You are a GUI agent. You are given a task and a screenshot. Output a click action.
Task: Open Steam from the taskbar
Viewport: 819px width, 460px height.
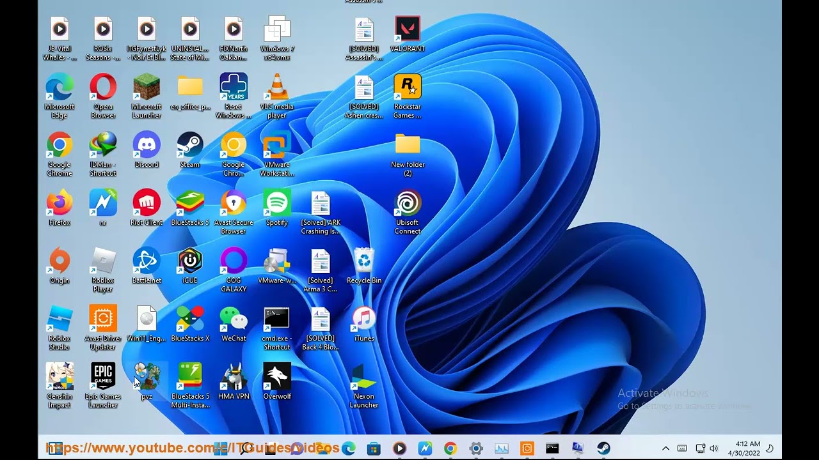(603, 448)
